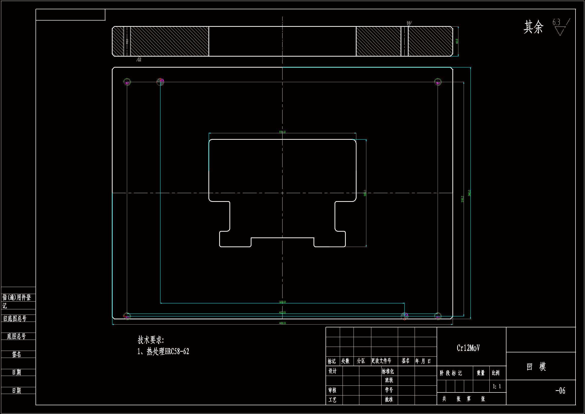Image resolution: width=585 pixels, height=414 pixels.
Task: Click the Cr12MoV material text
Action: click(x=468, y=348)
